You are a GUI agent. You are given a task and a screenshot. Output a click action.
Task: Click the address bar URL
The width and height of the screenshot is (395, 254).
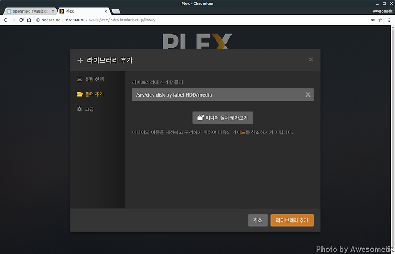pyautogui.click(x=110, y=20)
